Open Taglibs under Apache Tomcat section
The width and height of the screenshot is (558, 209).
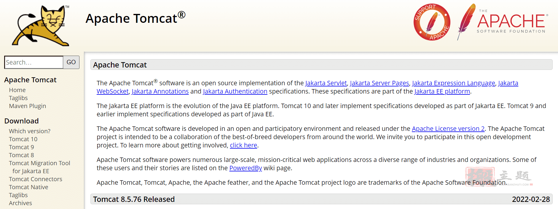pos(18,98)
